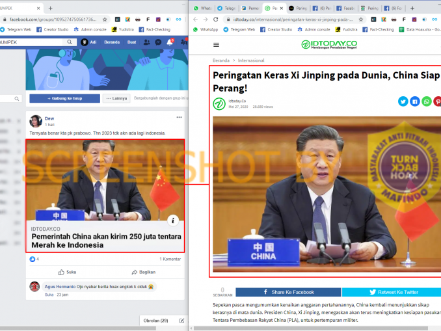Open Telegram Web bookmark in left window
Viewport: 441px width, 331px height.
pos(16,29)
